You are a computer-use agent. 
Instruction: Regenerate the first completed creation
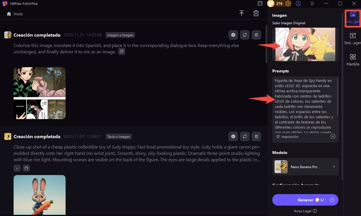(245, 35)
